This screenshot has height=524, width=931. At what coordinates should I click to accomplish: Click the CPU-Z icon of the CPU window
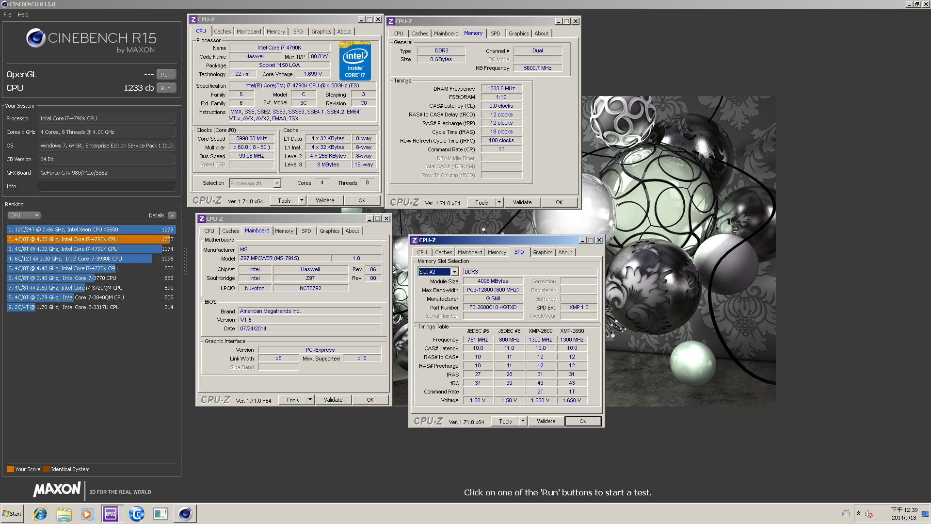[193, 19]
